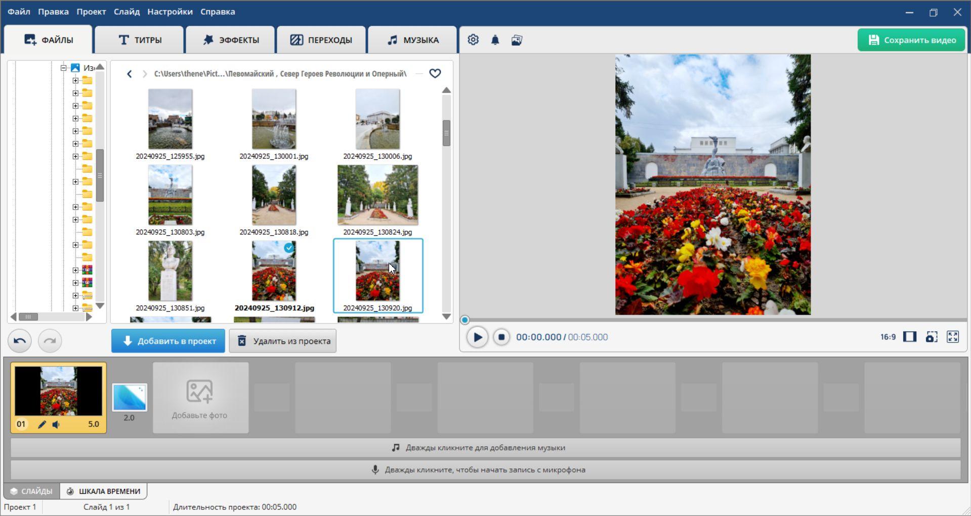Screen dimensions: 971x516
Task: Click the microphone recording track bar
Action: pyautogui.click(x=485, y=470)
